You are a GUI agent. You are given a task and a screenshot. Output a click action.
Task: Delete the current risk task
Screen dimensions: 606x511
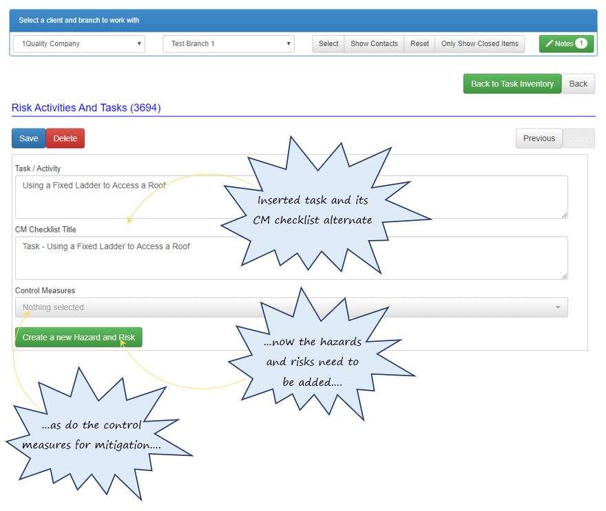click(65, 138)
